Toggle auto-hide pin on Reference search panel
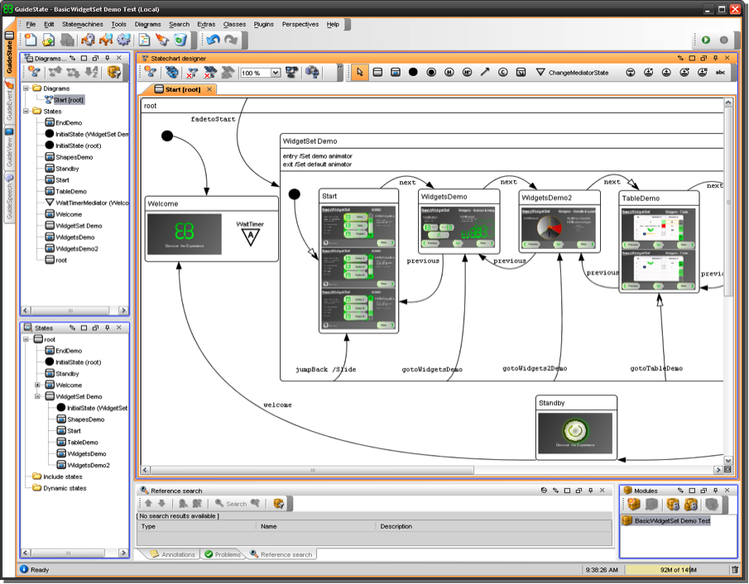Screen dimensions: 749x584 (x=590, y=490)
